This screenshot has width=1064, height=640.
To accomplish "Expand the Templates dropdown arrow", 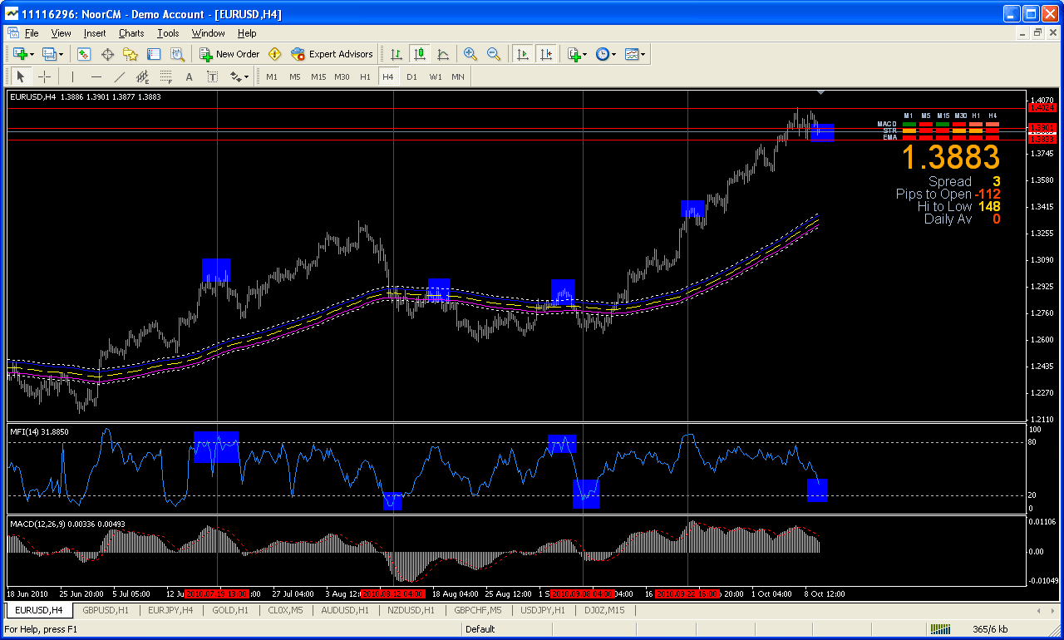I will click(x=643, y=54).
